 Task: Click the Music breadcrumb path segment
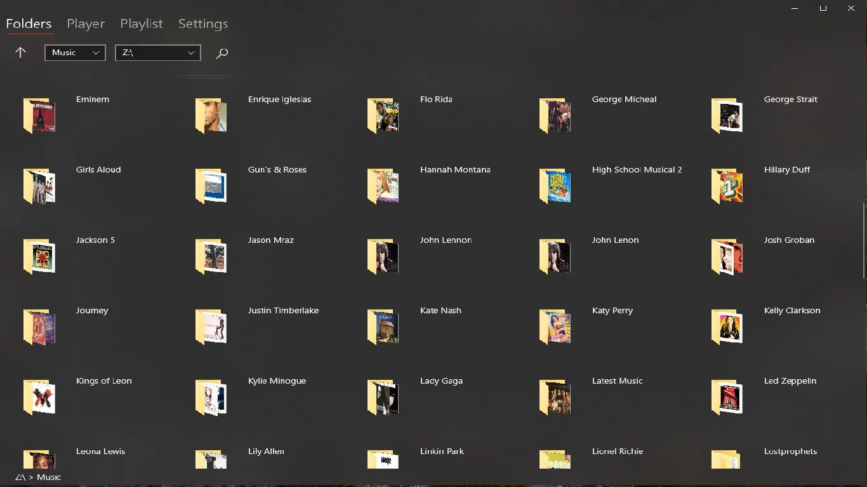[x=49, y=477]
